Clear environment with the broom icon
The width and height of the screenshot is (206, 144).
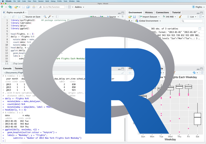180,17
